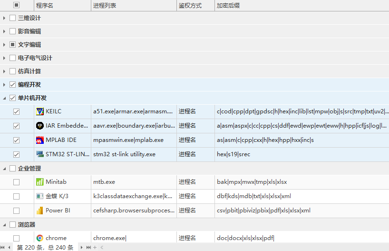Select Power BI's 进程名 authentication cell
The height and width of the screenshot is (251, 389).
click(196, 211)
